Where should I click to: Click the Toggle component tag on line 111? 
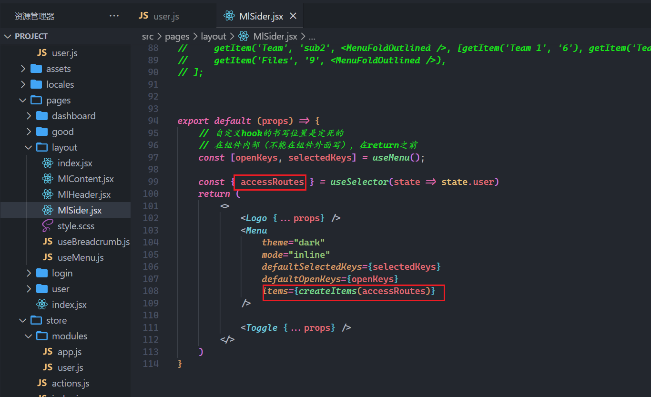(x=262, y=328)
